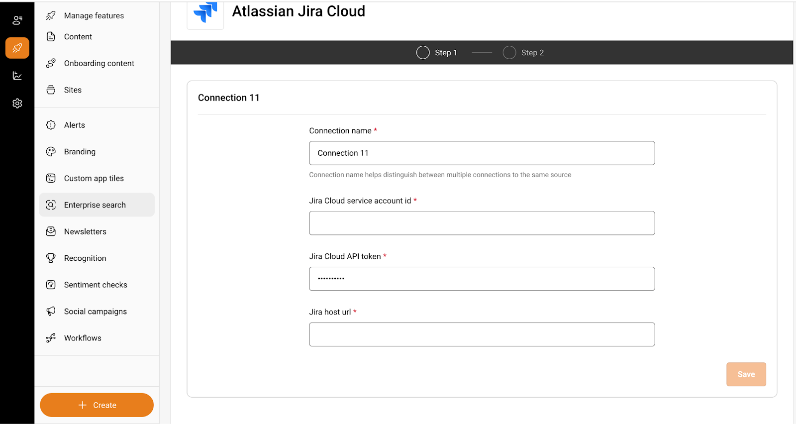The height and width of the screenshot is (424, 796).
Task: Click the Atlassian Jira Cloud logo
Action: click(205, 13)
